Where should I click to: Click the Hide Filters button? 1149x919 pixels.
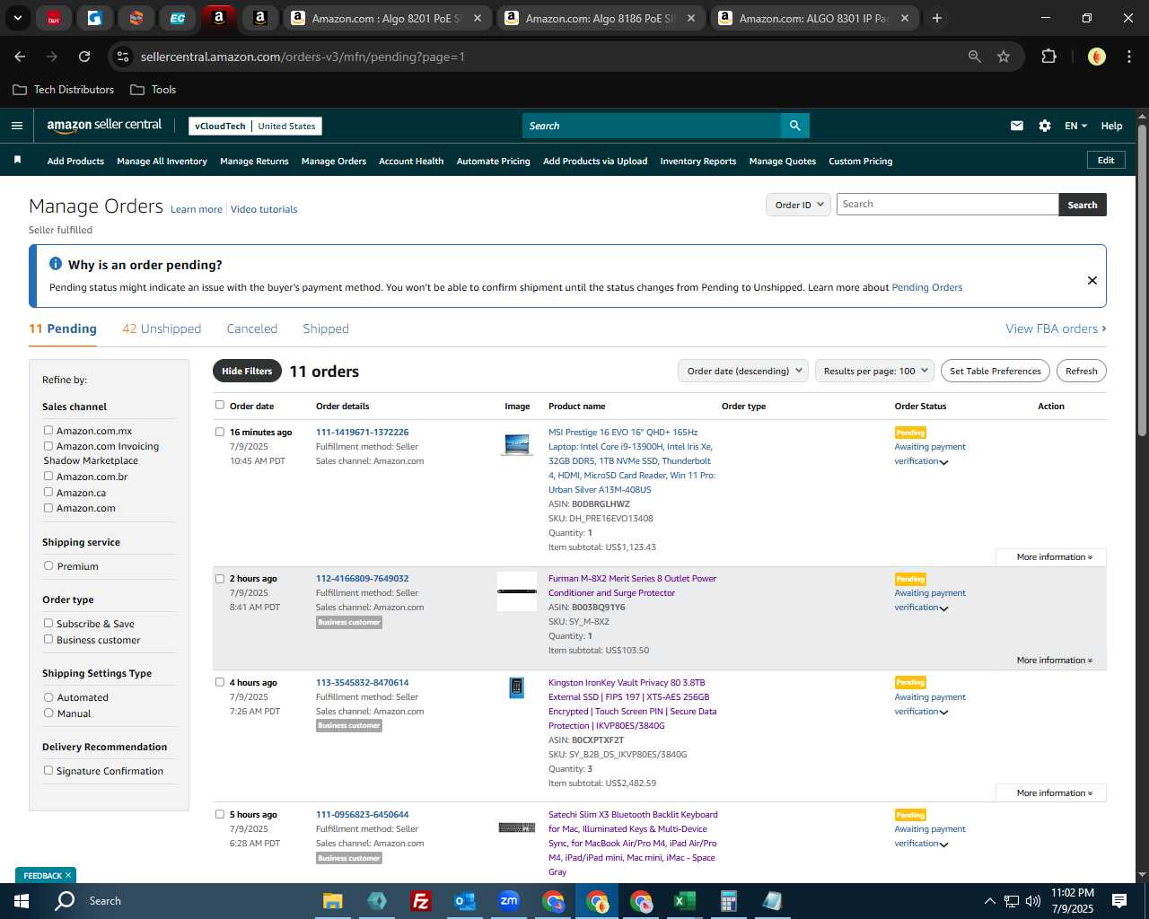click(x=247, y=371)
